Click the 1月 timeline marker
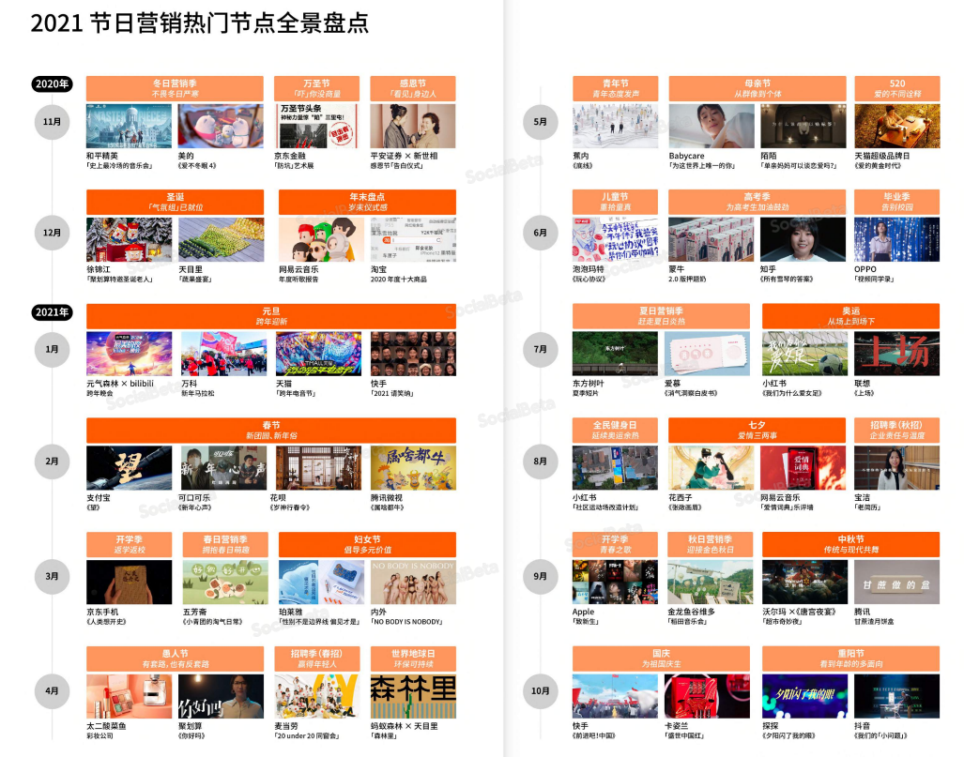The width and height of the screenshot is (964, 757). coord(53,350)
